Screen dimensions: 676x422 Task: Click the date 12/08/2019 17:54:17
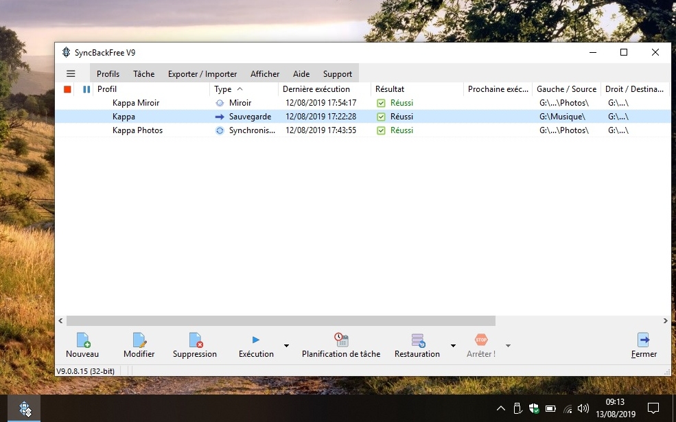(x=320, y=103)
